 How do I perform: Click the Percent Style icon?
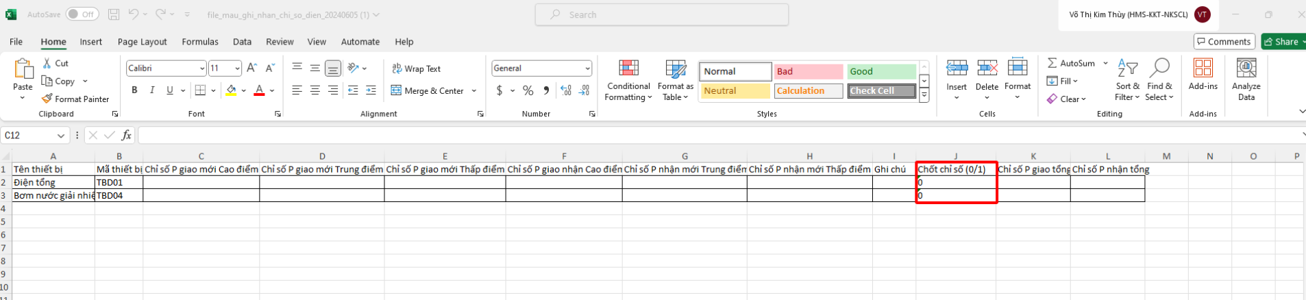[528, 90]
